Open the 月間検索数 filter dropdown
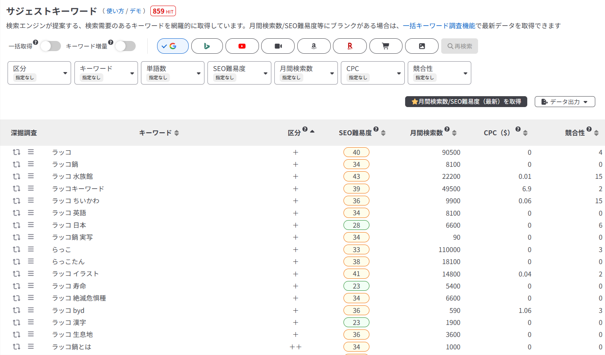Viewport: 605px width, 355px height. [306, 73]
